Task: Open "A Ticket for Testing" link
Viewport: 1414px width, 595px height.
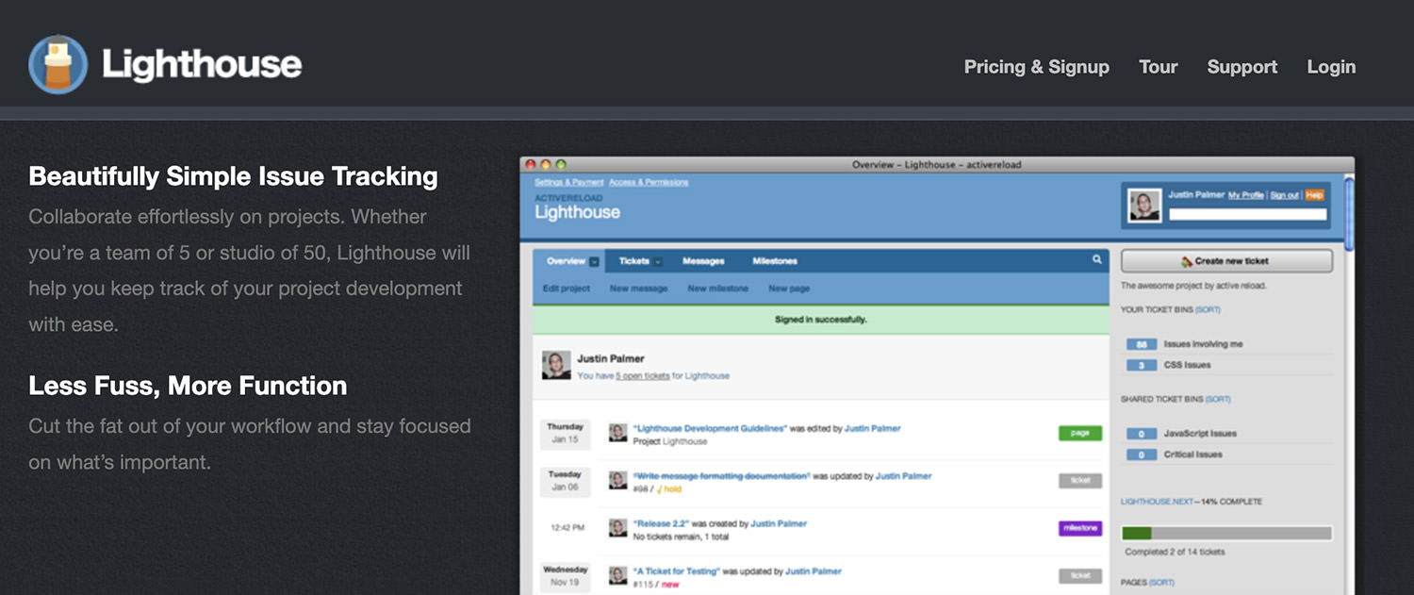Action: point(676,570)
